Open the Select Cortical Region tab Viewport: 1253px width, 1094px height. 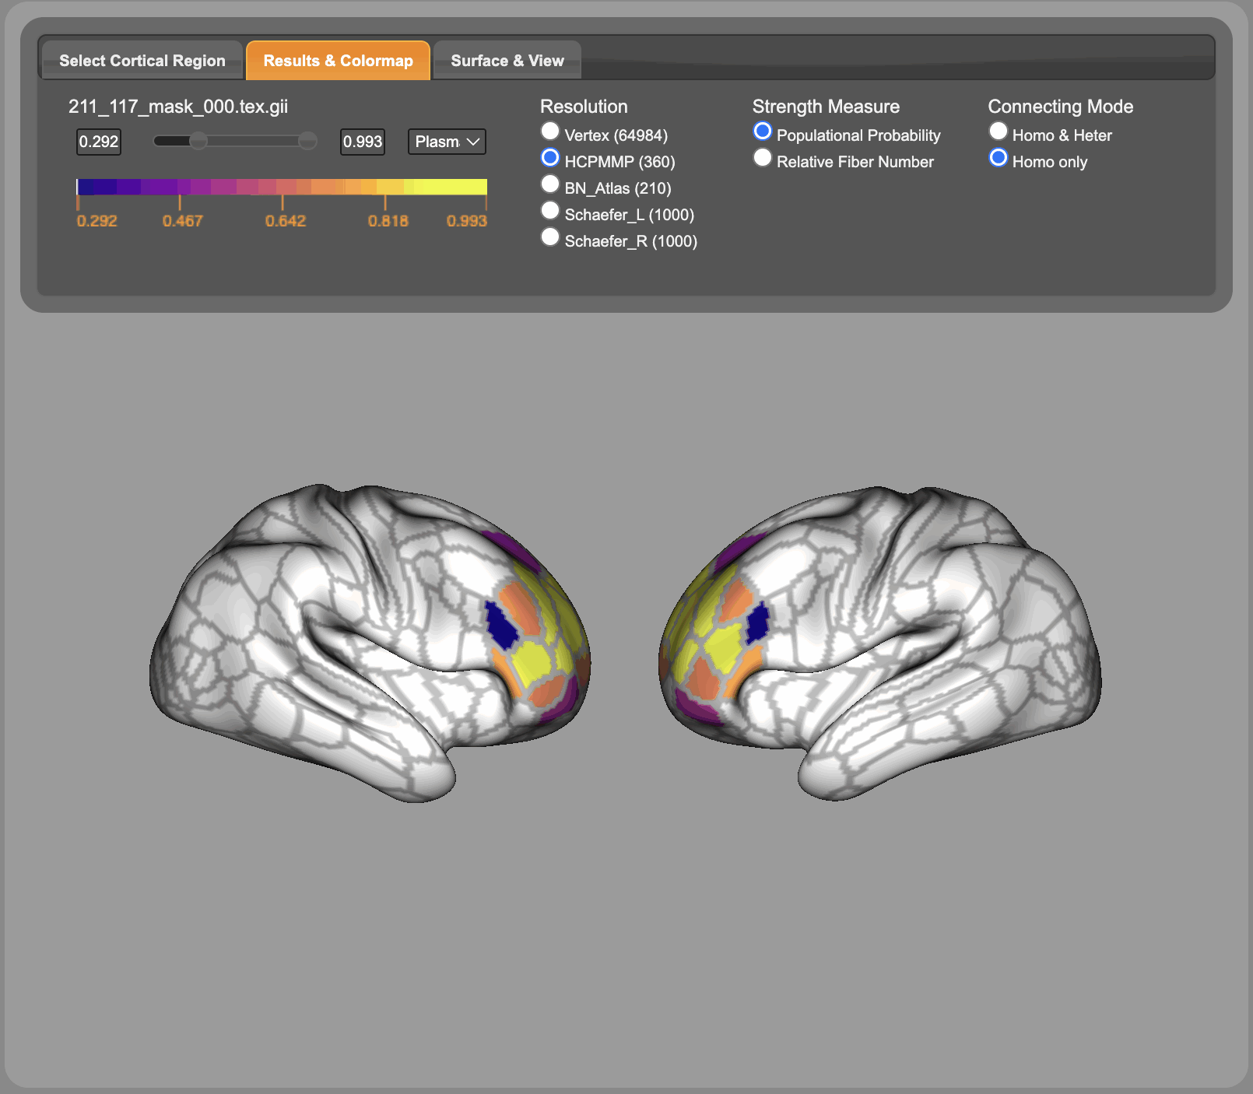(142, 61)
